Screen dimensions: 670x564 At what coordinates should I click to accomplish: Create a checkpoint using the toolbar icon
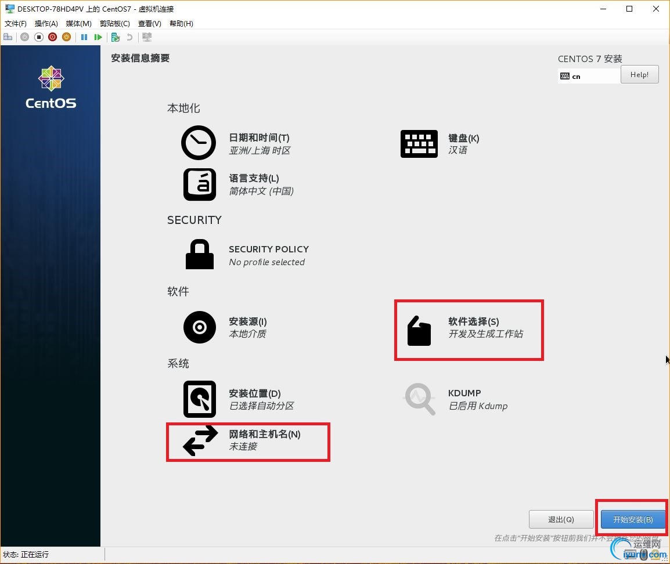coord(115,37)
